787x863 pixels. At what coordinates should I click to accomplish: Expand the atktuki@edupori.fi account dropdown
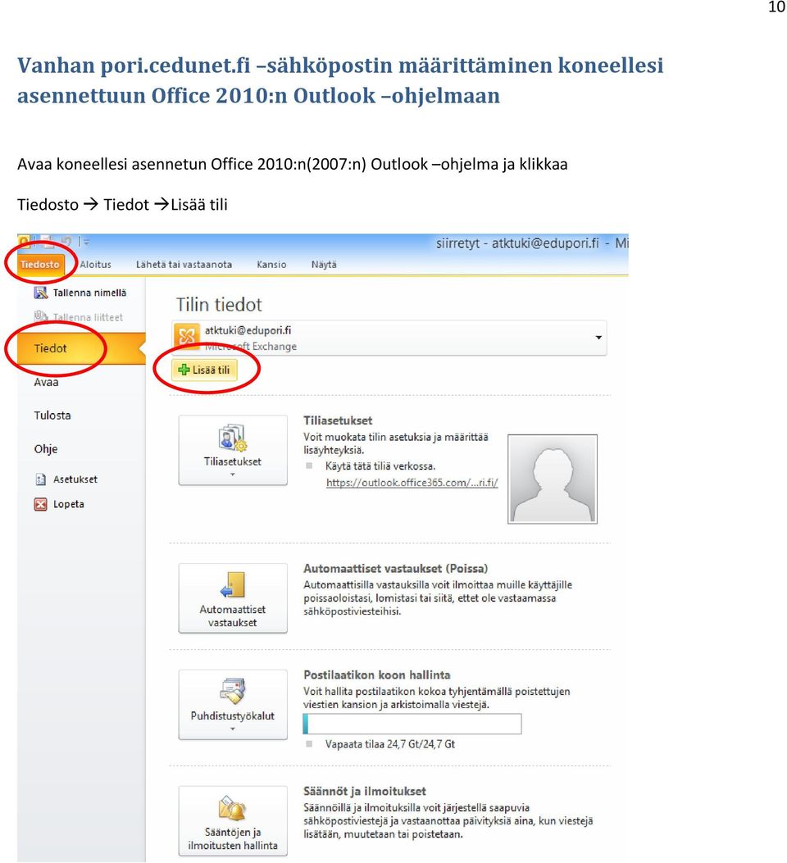coord(598,338)
